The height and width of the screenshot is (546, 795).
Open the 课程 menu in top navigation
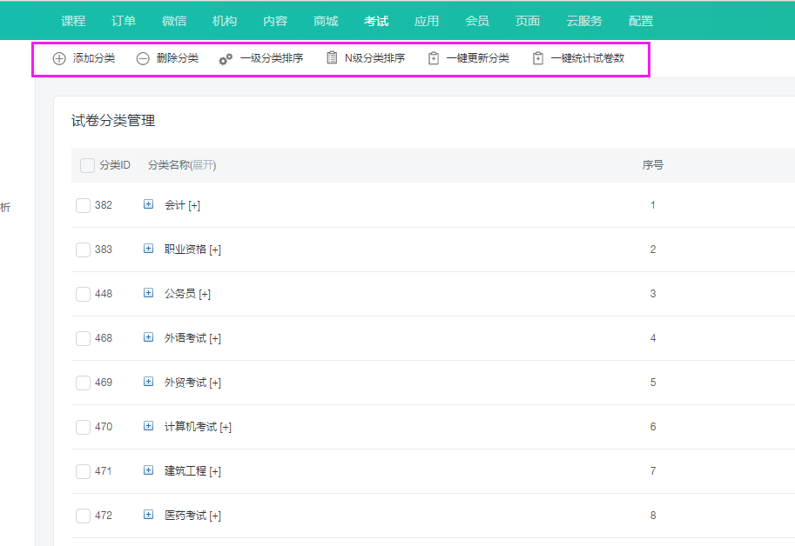73,21
